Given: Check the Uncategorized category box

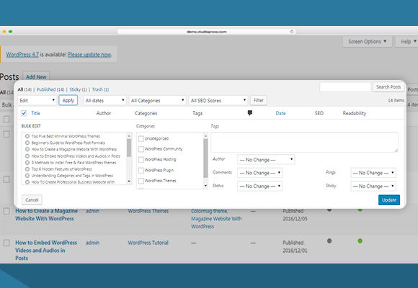Looking at the screenshot, I should pyautogui.click(x=141, y=138).
